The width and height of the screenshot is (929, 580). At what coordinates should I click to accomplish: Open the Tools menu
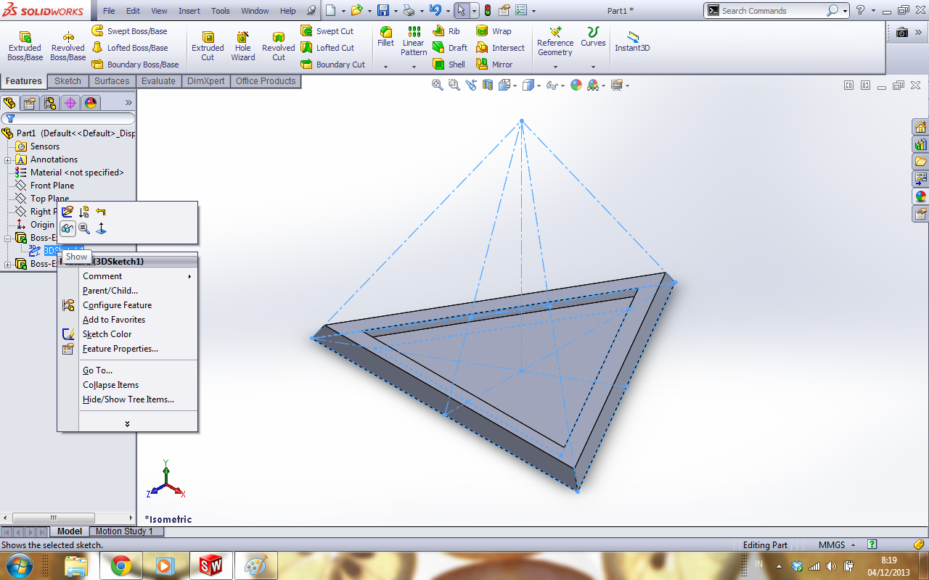(x=221, y=11)
